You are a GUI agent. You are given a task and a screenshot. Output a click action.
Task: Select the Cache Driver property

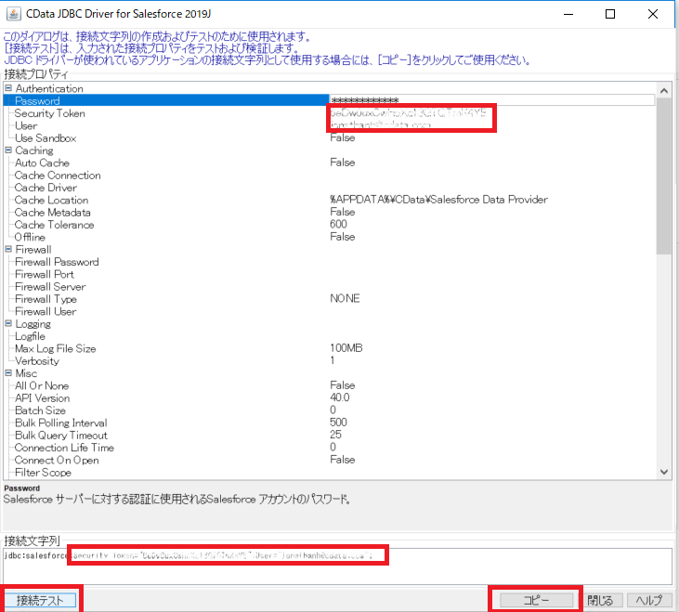pos(46,188)
